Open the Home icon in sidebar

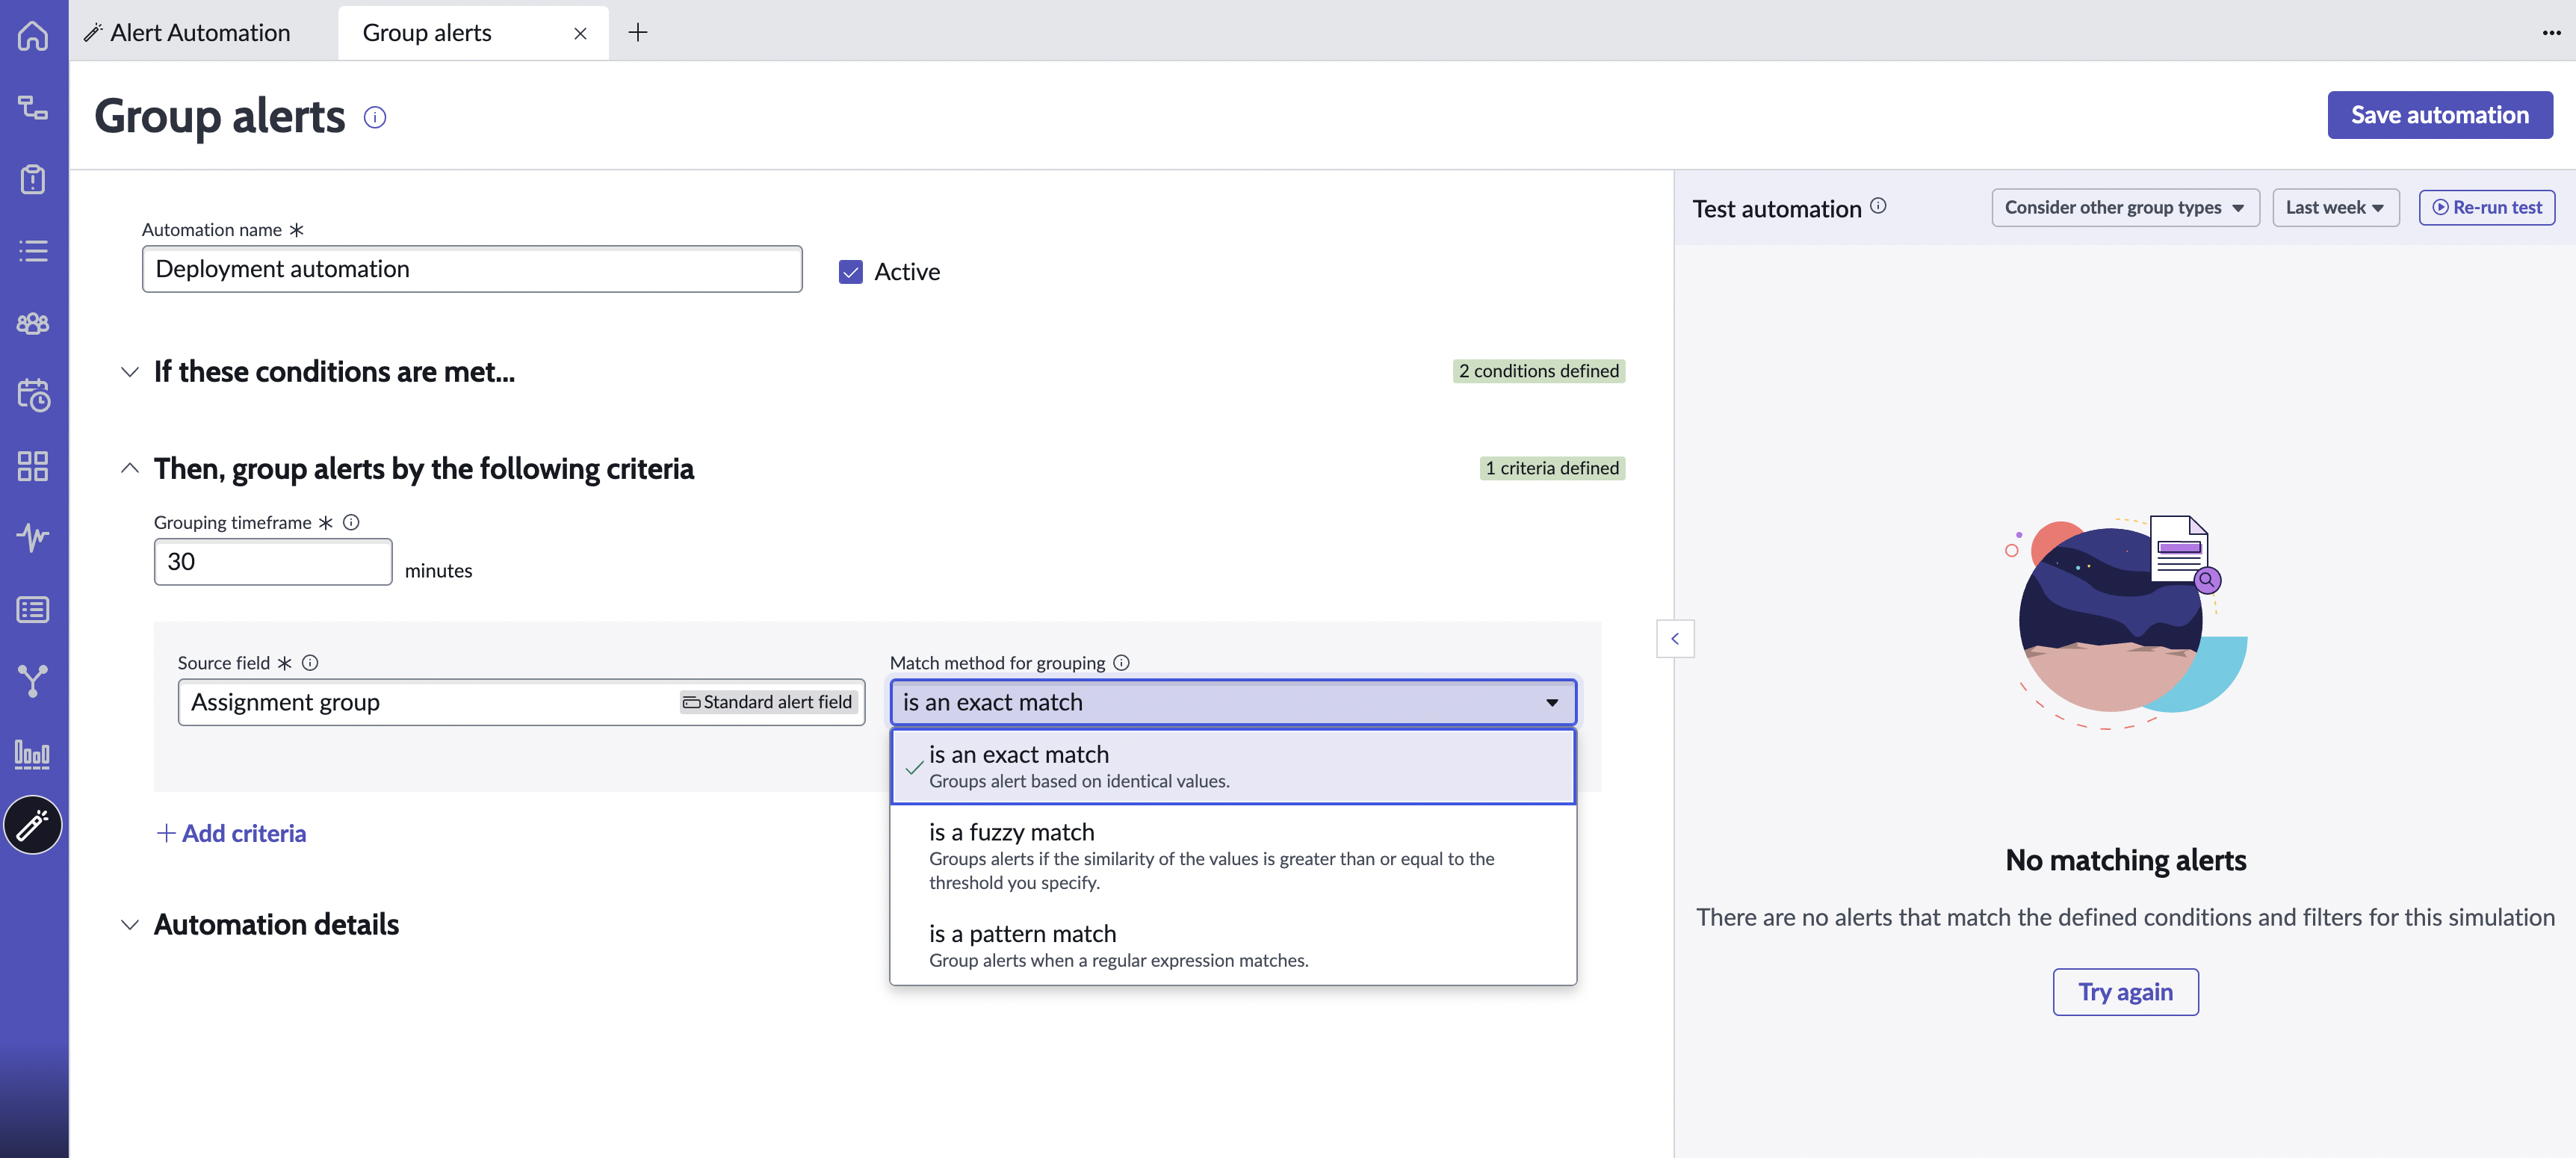(33, 36)
